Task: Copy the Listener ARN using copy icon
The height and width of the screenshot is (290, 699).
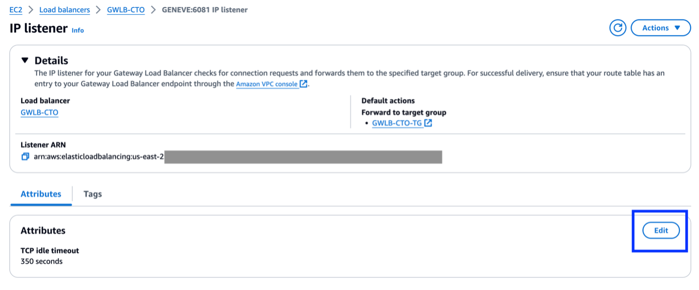Action: pos(25,157)
